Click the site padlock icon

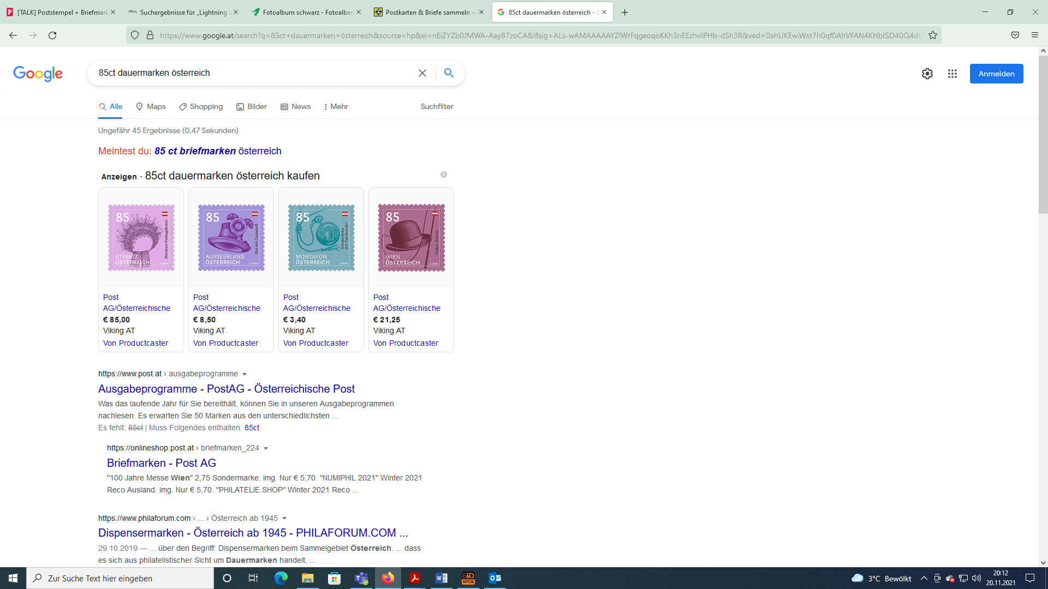[x=150, y=35]
